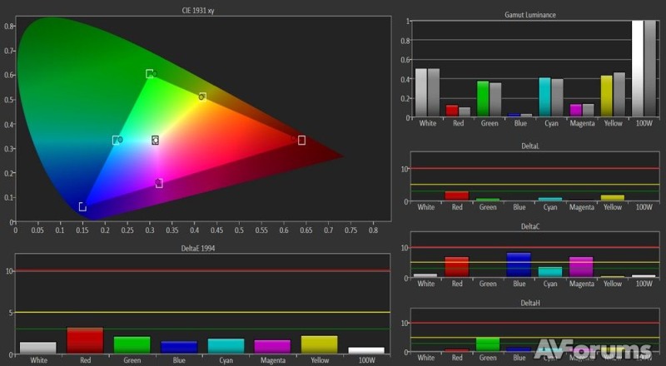Click the red bar in DeltaL chart
The height and width of the screenshot is (366, 666).
[456, 196]
